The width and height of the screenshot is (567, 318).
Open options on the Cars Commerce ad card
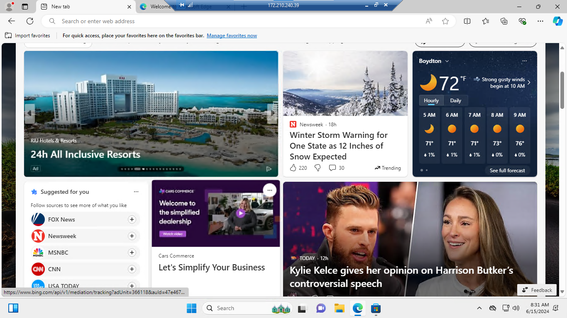[270, 190]
